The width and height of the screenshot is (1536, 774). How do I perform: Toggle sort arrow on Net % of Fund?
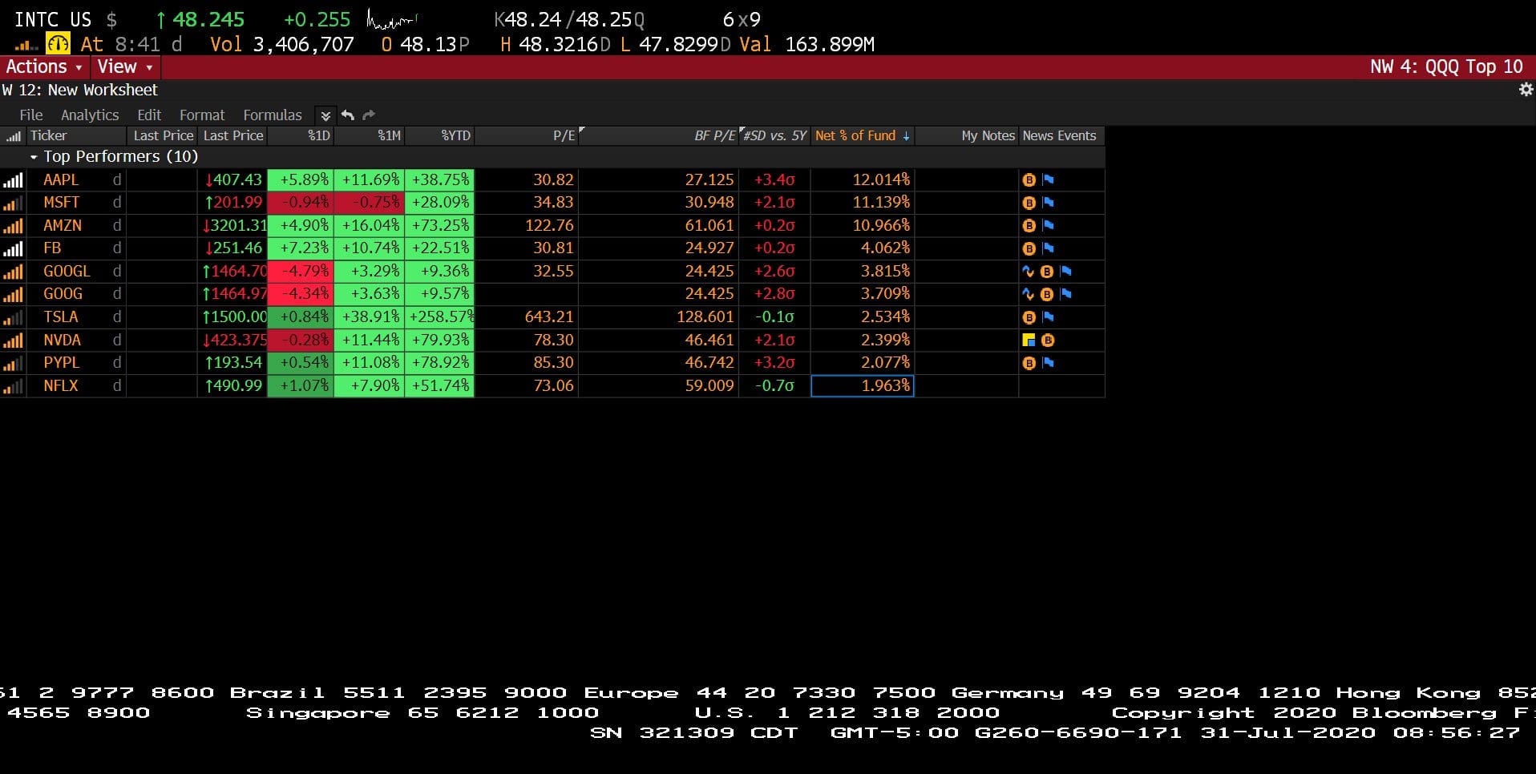(x=906, y=136)
